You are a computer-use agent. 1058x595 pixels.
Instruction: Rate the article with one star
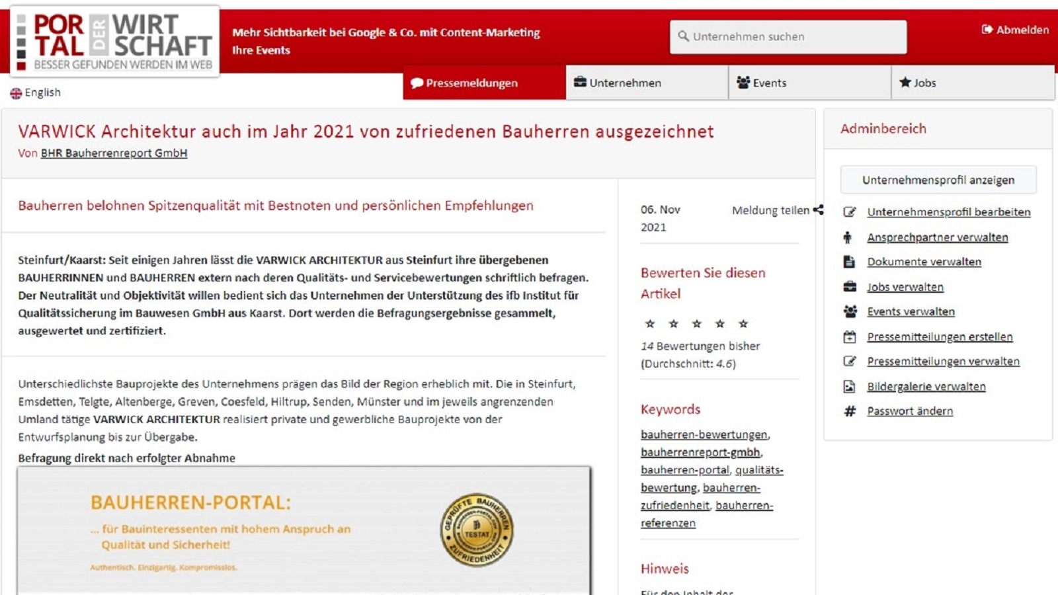[650, 323]
